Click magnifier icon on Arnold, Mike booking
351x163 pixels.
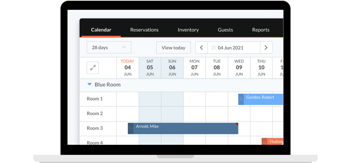[131, 128]
